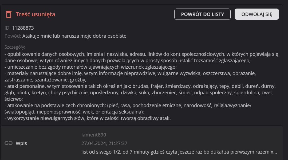
Task: Click the line "atakowanie na podstawie cech chronionych"
Action: coord(107,106)
